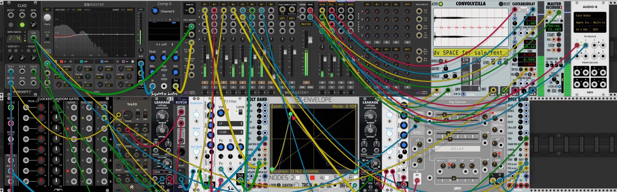Image resolution: width=617 pixels, height=192 pixels.
Task: Click the EQMaster LF Freq Hz field
Action: pos(68,69)
